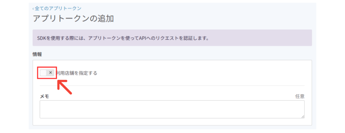Select the text 'APIへのリクエスト' in the banner
Viewport: 345px width, 133px height.
(x=155, y=38)
